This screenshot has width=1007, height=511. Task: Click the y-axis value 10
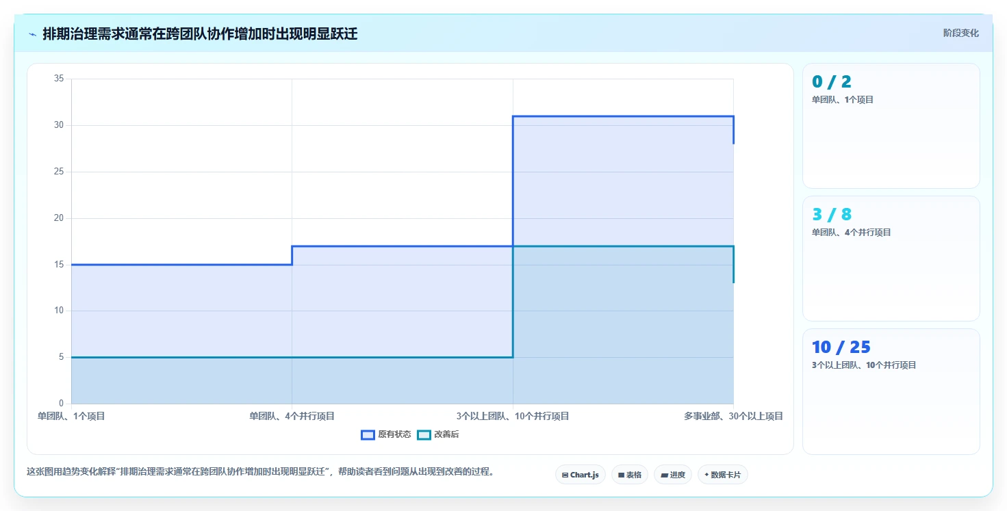pos(59,311)
